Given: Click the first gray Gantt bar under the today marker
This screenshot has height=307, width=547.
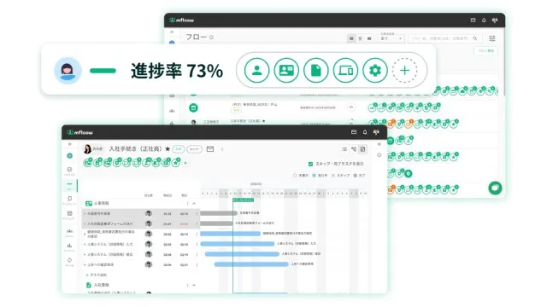Looking at the screenshot, I should [x=219, y=213].
